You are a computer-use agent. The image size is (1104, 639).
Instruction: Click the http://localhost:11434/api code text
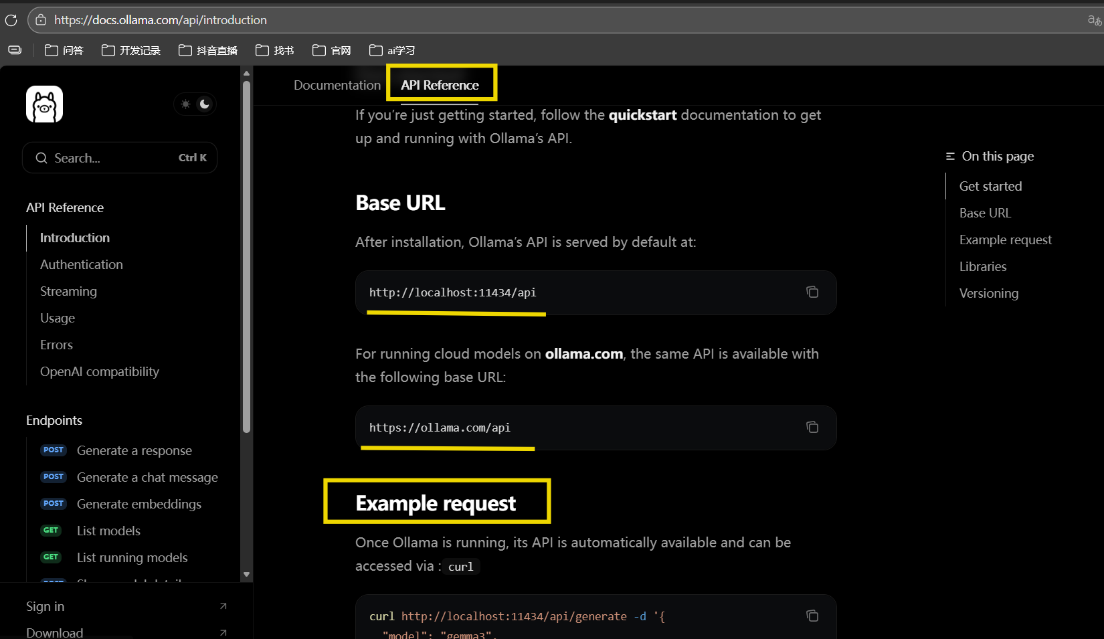coord(453,292)
